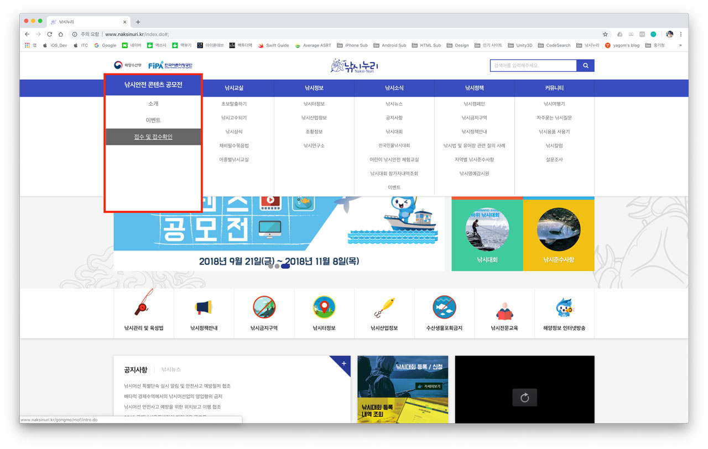Click the third banner carousel dot
This screenshot has height=449, width=708.
click(285, 266)
